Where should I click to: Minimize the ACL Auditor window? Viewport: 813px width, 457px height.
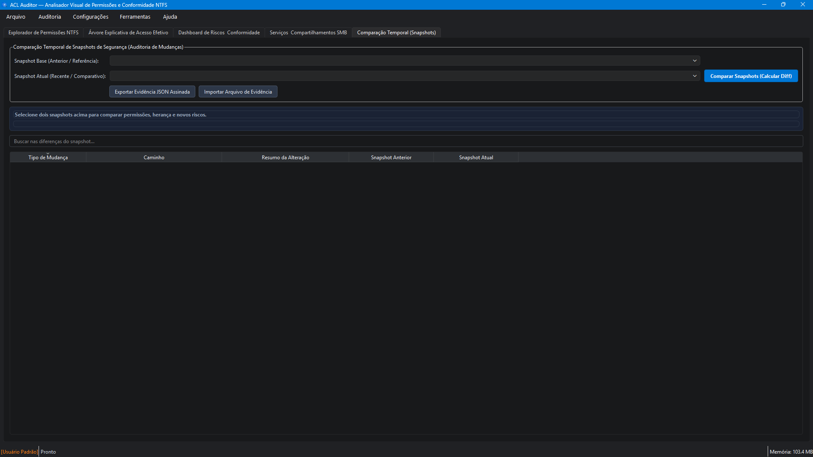(764, 5)
